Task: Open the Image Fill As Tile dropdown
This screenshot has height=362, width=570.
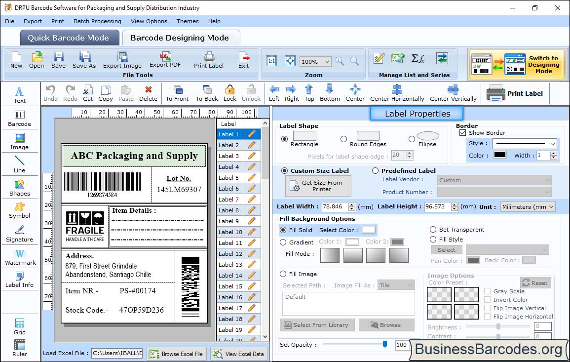Action: point(396,285)
